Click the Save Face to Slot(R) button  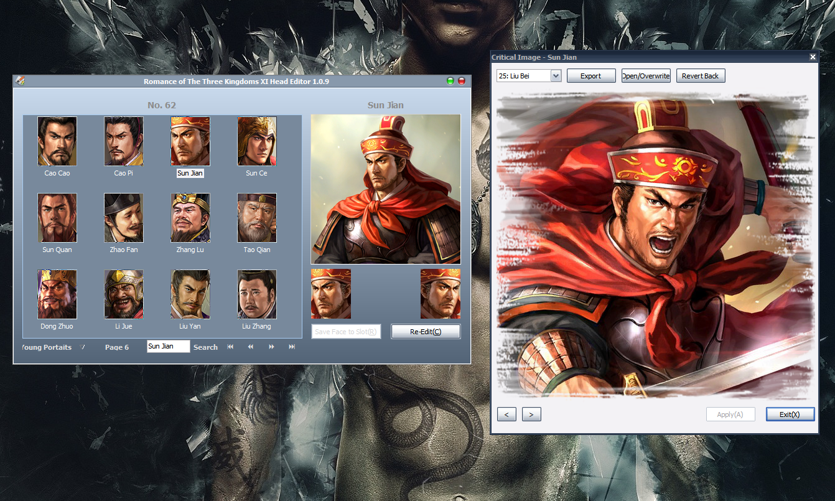click(x=346, y=332)
